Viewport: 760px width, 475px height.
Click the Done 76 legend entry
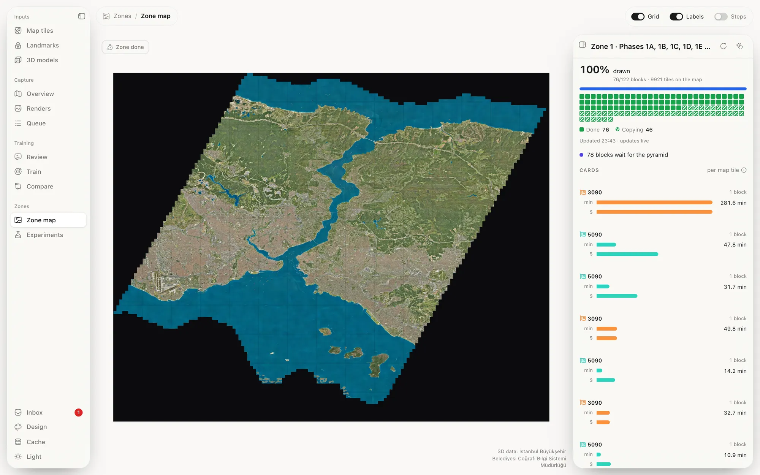point(594,130)
